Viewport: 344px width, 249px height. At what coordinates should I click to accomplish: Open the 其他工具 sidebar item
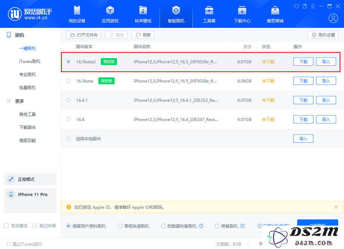coord(28,114)
